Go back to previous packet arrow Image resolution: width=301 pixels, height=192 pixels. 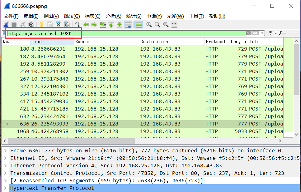[86, 25]
